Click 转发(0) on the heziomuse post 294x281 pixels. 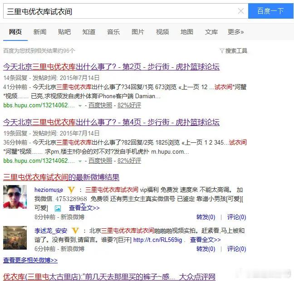(206, 217)
